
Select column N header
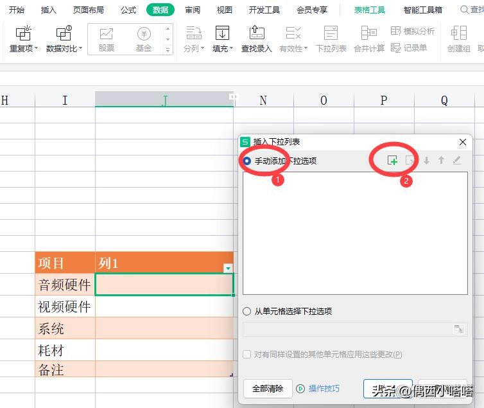pos(263,100)
